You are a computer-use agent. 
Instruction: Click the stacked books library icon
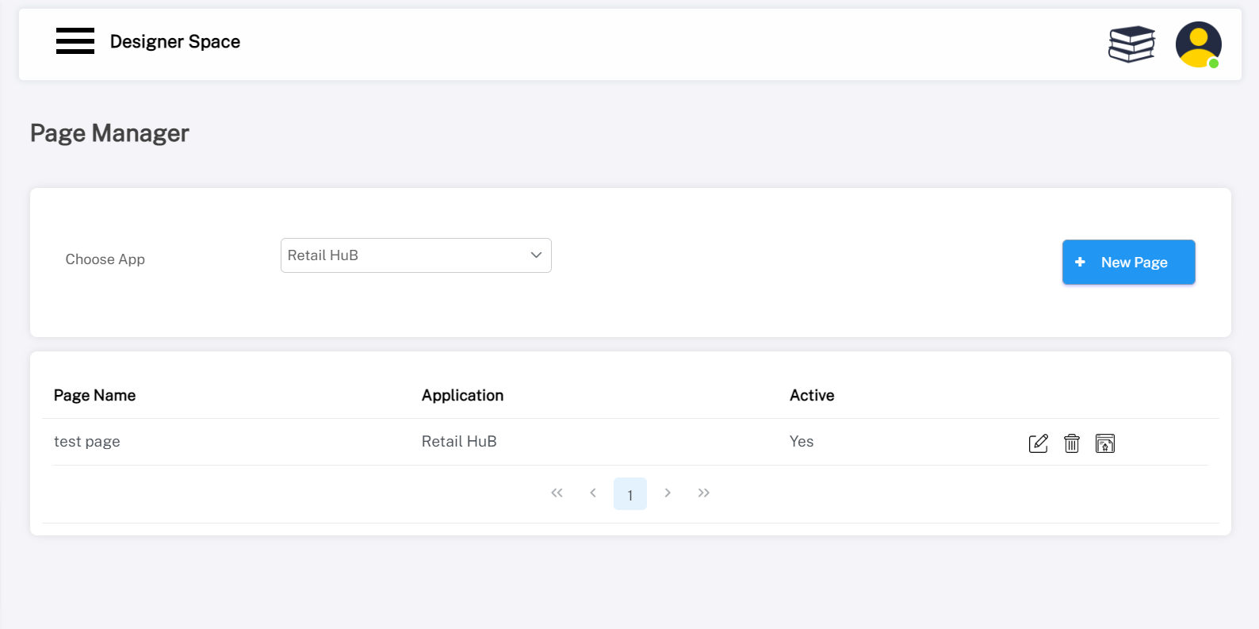click(x=1131, y=44)
